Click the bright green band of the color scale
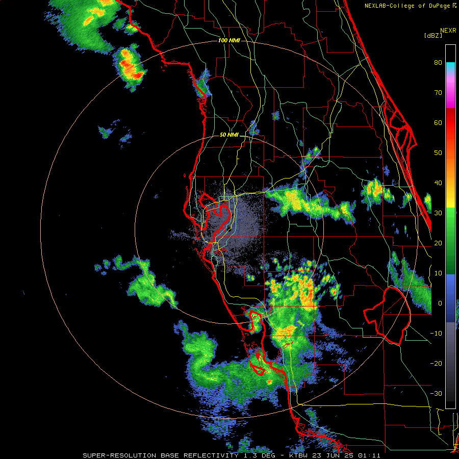459x459 pixels. (x=450, y=222)
